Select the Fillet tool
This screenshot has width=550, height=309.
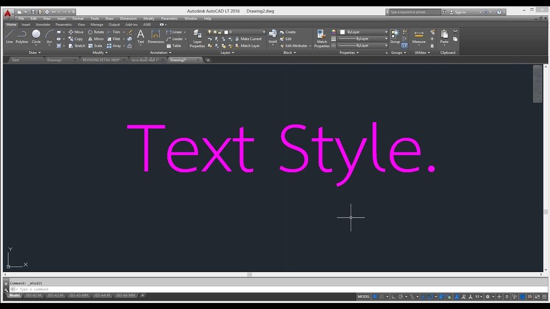coord(113,39)
